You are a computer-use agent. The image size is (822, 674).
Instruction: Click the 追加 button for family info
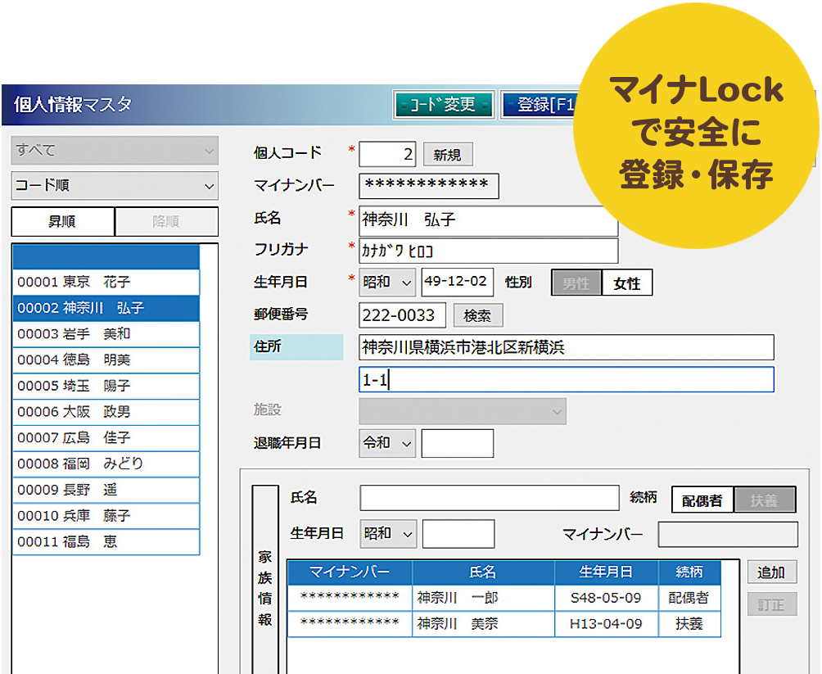point(771,572)
